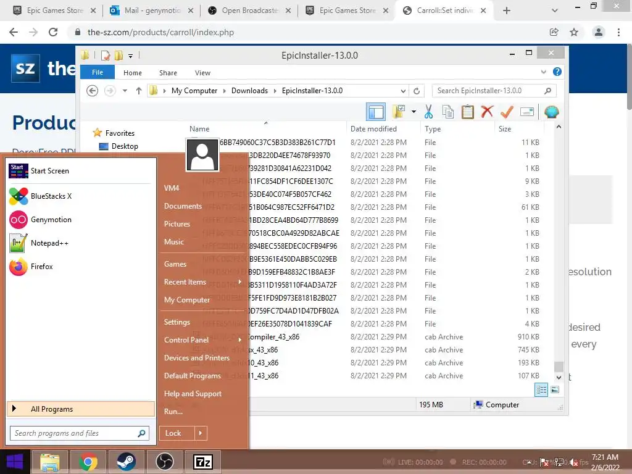Open shutdown options arrow beside Lock

click(x=201, y=433)
